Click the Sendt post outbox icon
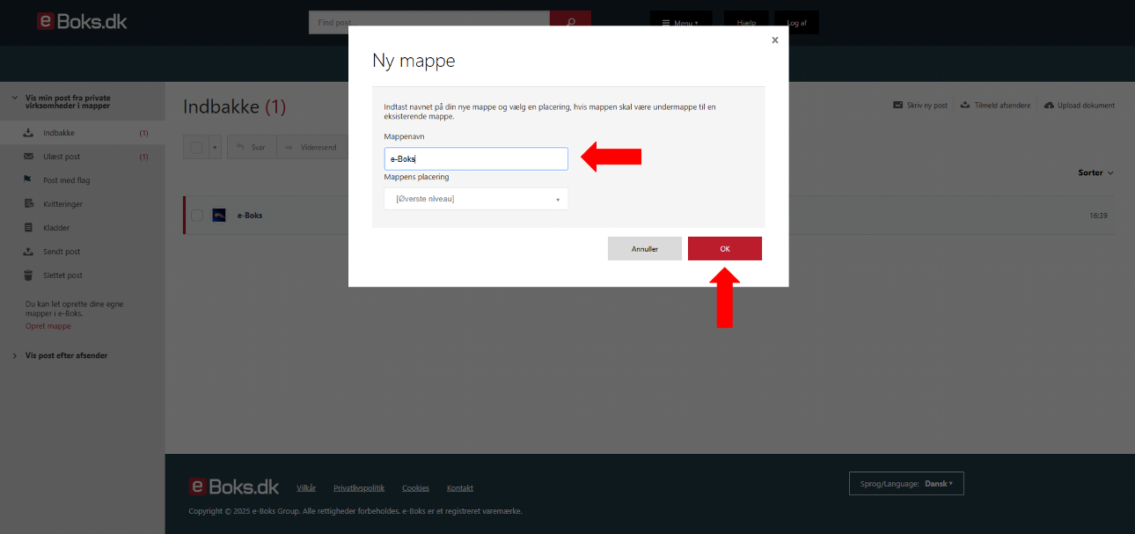 [x=27, y=252]
